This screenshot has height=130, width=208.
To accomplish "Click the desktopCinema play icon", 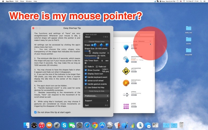I will coord(126,83).
